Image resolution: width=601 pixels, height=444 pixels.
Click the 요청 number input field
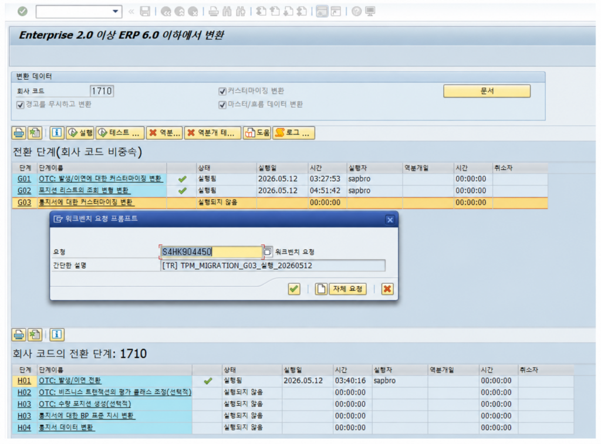211,252
